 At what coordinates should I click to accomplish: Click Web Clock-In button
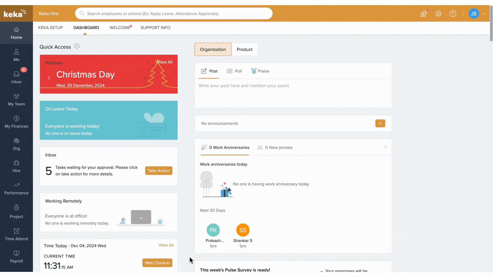(157, 263)
